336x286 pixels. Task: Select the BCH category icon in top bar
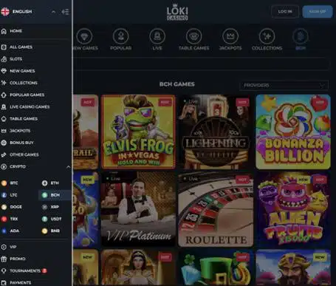tap(301, 36)
